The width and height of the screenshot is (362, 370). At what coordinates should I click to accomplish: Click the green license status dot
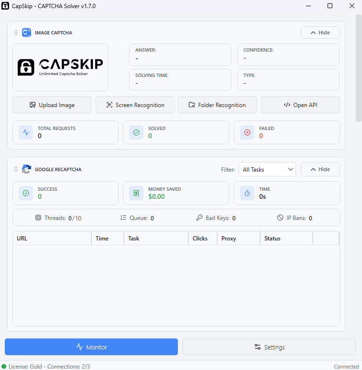click(4, 367)
